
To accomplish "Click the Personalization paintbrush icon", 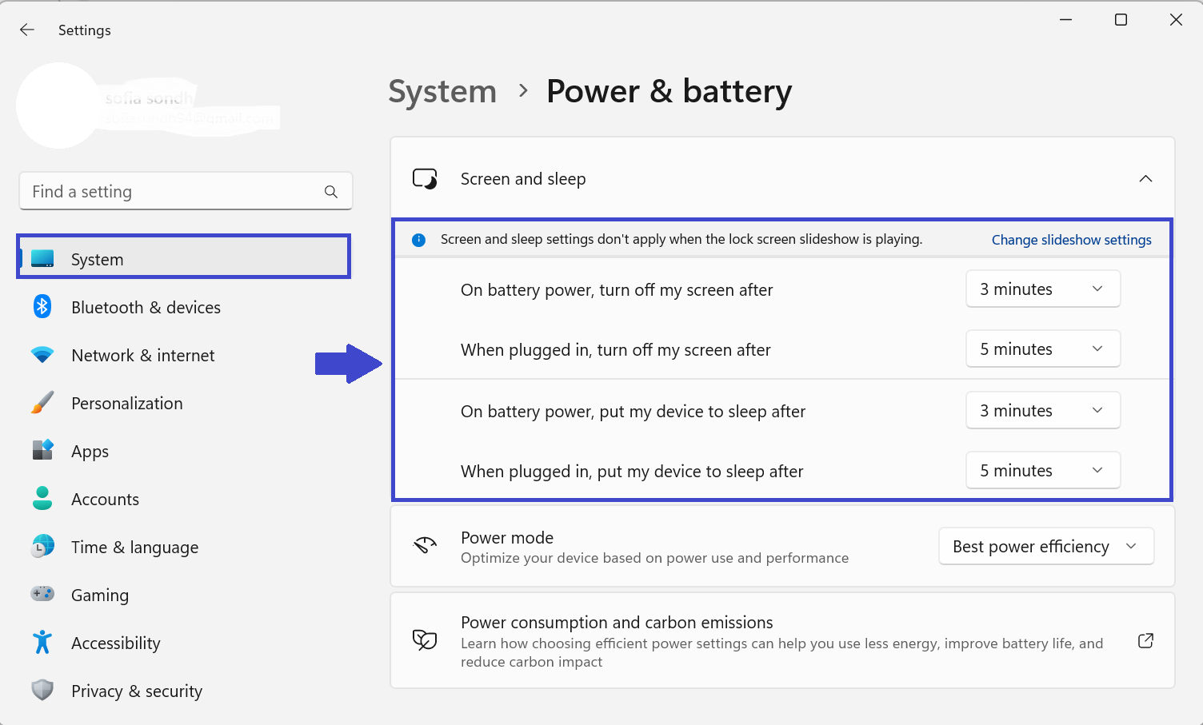I will click(x=42, y=403).
